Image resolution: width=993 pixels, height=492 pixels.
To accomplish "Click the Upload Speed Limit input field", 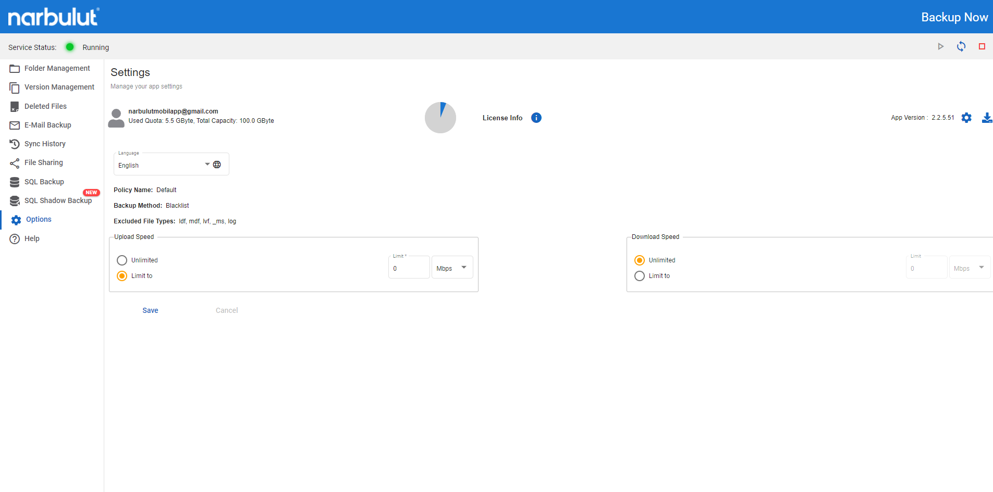I will [409, 267].
